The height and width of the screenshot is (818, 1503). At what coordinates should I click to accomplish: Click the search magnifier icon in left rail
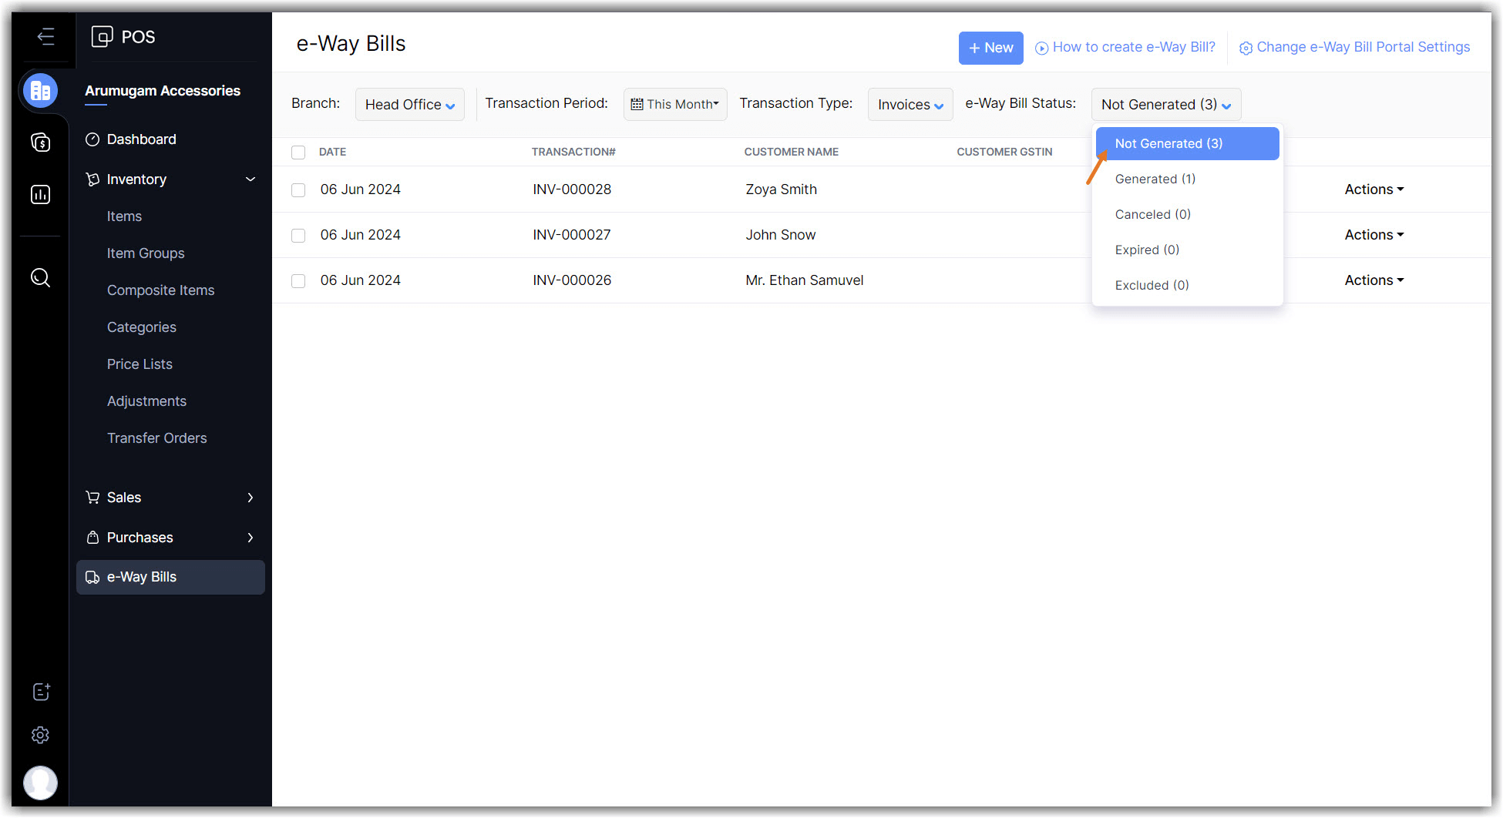tap(40, 277)
